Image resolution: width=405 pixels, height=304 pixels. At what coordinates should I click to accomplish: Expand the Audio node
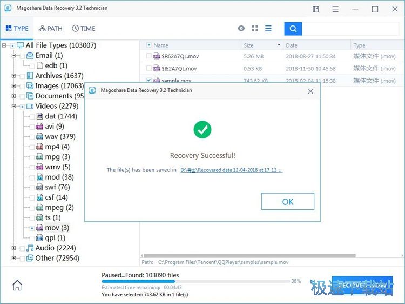tap(13, 248)
